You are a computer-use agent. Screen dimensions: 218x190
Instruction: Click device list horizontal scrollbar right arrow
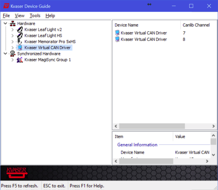[213, 126]
